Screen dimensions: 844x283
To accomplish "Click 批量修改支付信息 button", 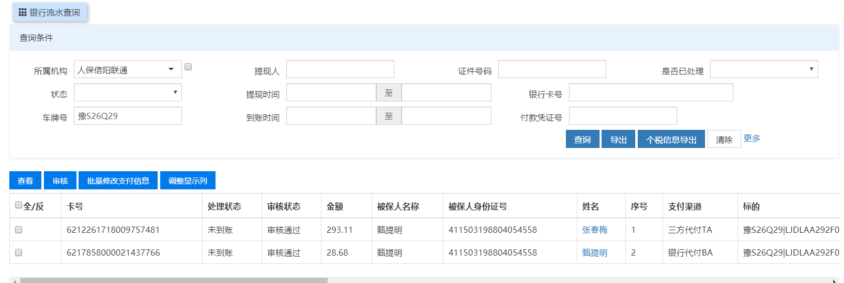I will point(118,181).
